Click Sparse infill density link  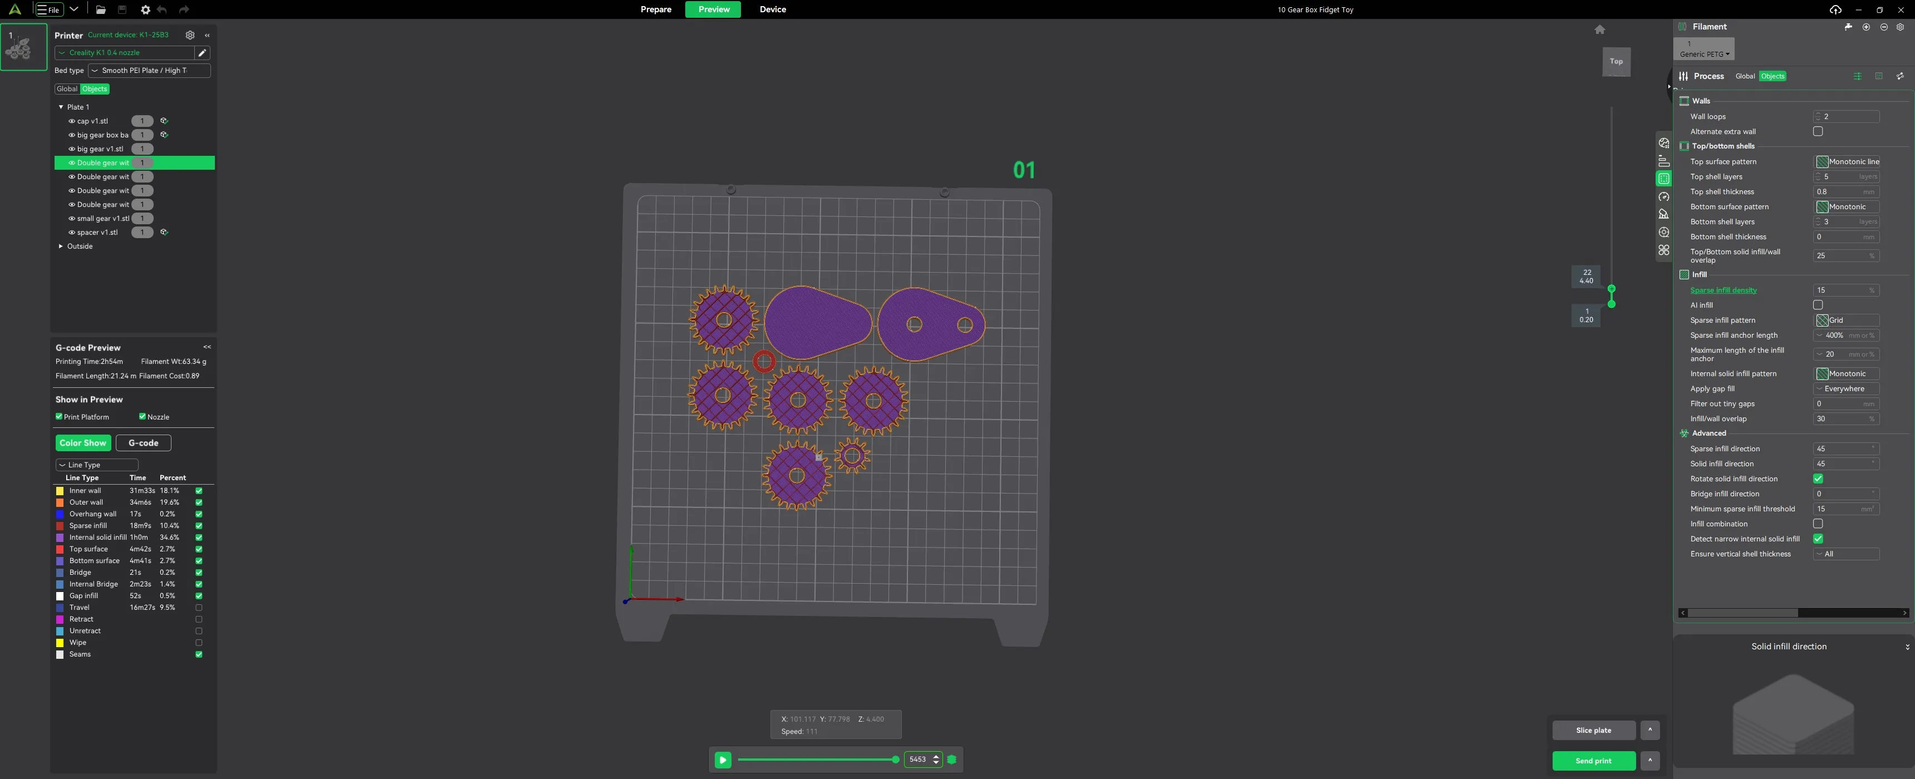click(1723, 290)
